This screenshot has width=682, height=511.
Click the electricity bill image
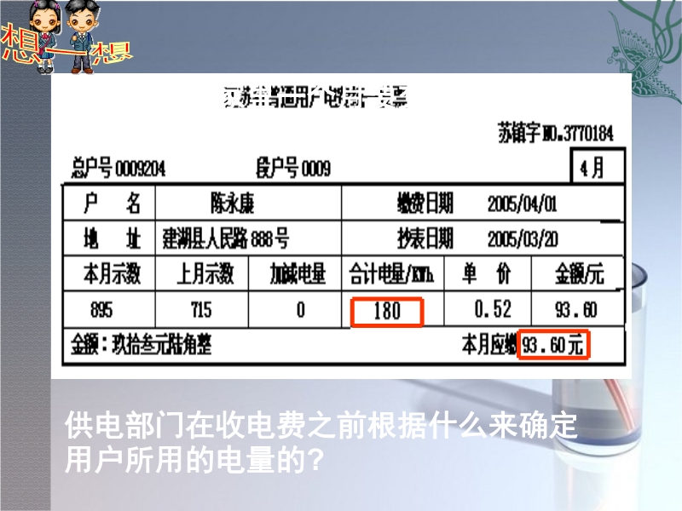[x=341, y=226]
